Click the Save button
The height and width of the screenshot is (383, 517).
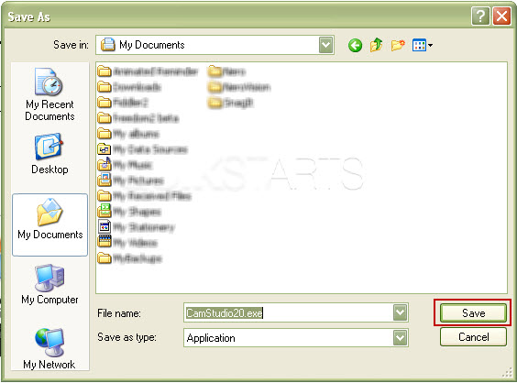(x=473, y=312)
